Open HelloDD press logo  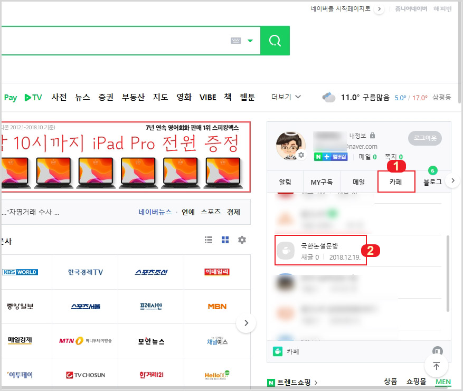(x=217, y=375)
